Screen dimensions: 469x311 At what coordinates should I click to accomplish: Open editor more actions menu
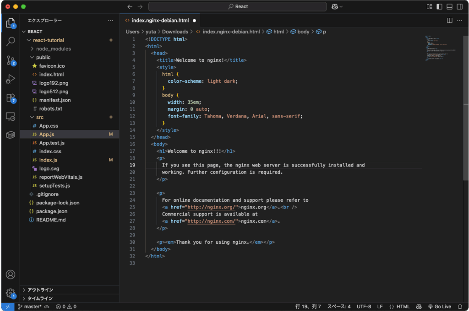[460, 20]
